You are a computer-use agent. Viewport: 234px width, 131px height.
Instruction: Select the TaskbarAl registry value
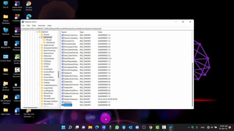[x=68, y=73]
